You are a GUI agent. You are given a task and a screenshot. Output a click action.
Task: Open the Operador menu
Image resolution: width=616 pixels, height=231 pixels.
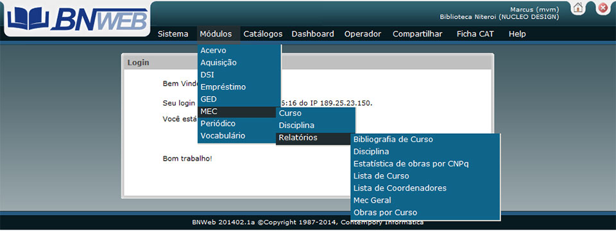(363, 34)
